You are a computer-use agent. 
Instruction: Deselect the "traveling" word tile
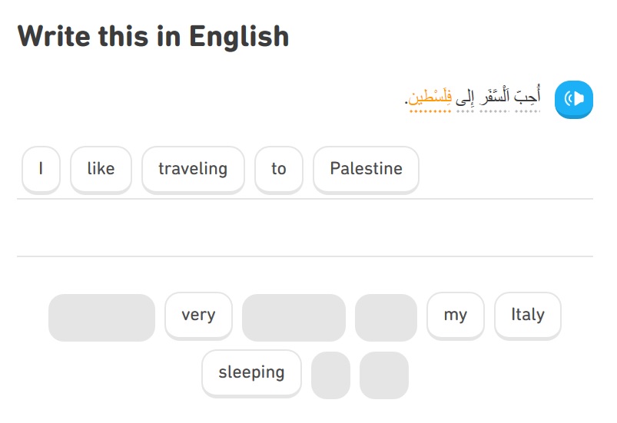point(193,170)
